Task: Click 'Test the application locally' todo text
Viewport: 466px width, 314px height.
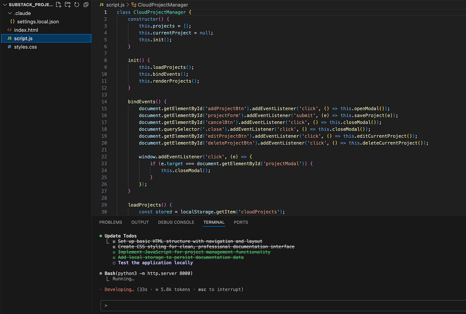Action: [156, 263]
